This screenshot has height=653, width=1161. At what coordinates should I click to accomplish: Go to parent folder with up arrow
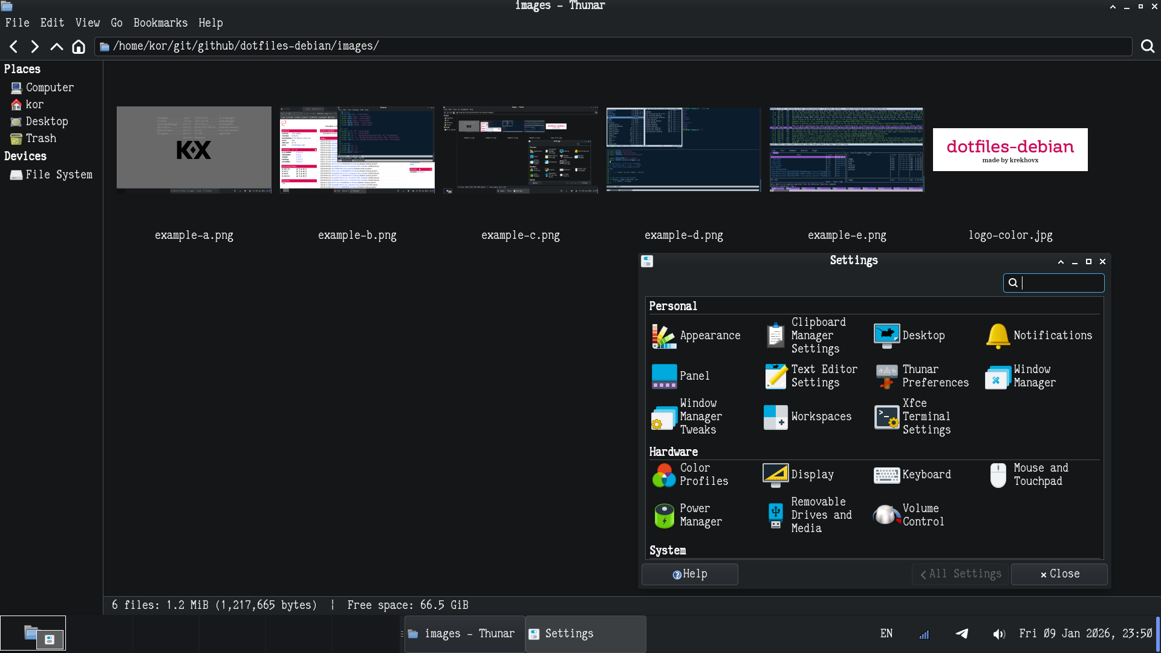tap(56, 47)
